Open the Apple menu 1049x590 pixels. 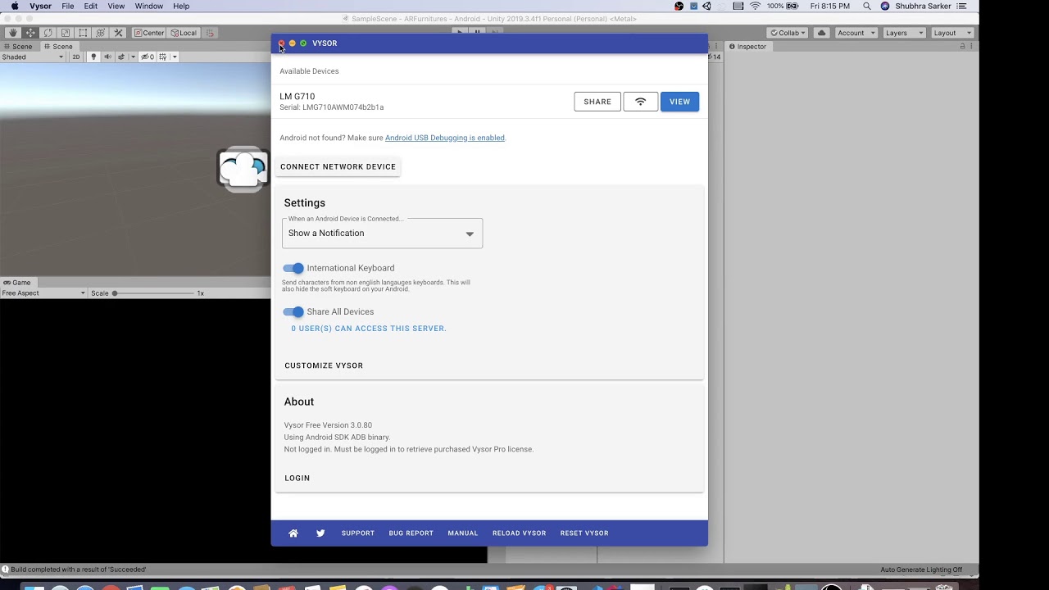click(14, 6)
